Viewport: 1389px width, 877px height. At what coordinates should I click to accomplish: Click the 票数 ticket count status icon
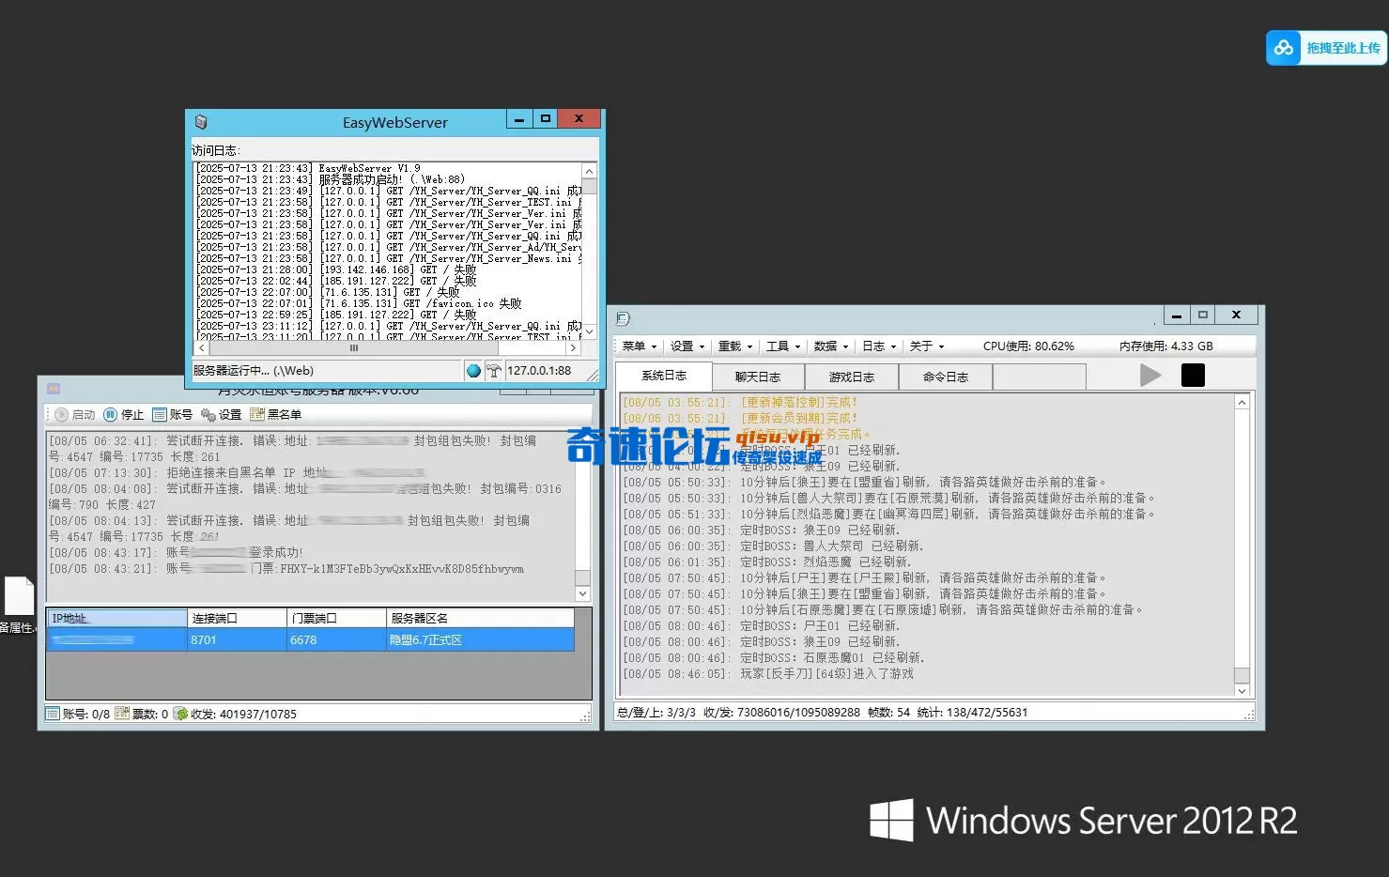[x=122, y=714]
